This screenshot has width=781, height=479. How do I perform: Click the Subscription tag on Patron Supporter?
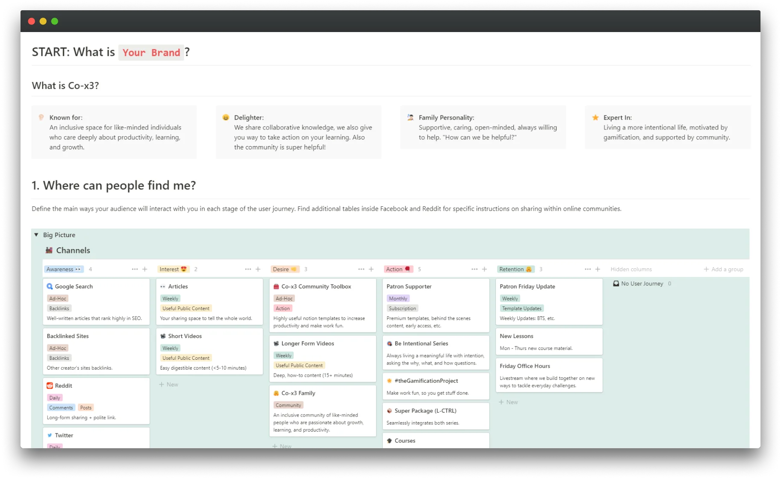(x=402, y=309)
